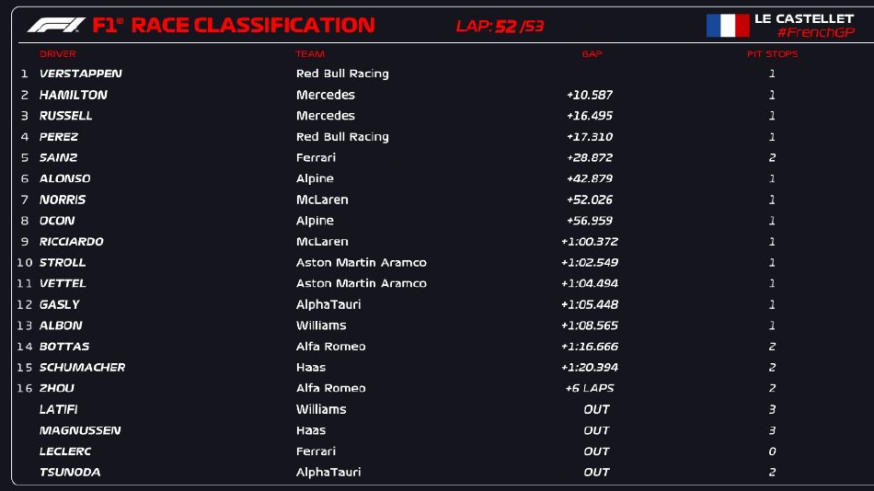Select the RICCARDO driver row
Image resolution: width=874 pixels, height=491 pixels.
pyautogui.click(x=72, y=242)
